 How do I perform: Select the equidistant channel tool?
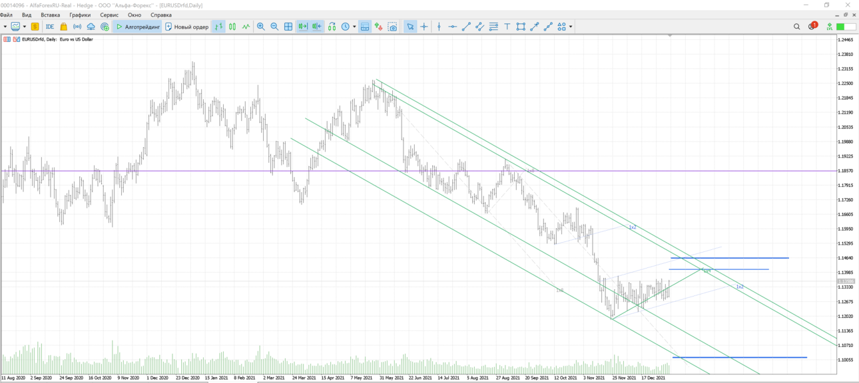click(x=479, y=27)
